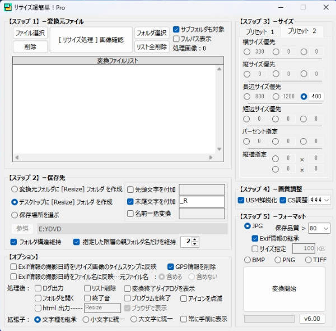Image resolution: width=336 pixels, height=331 pixels.
Task: Click the 100 KB size field
Action: (x=304, y=248)
